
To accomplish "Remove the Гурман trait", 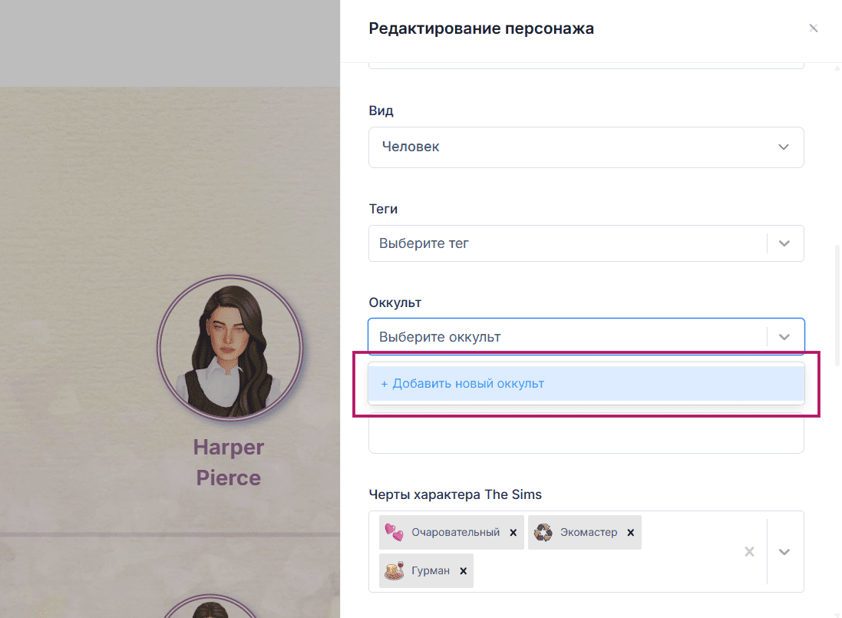I will coord(463,570).
